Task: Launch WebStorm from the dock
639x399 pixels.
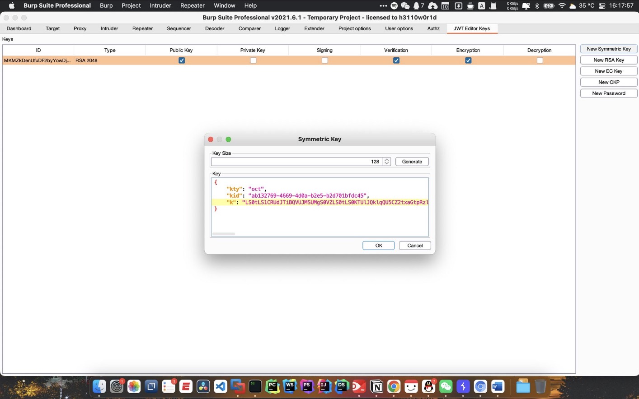Action: pos(290,386)
